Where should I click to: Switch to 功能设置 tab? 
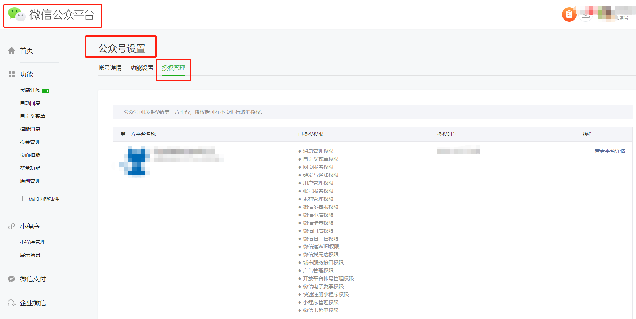coord(142,68)
